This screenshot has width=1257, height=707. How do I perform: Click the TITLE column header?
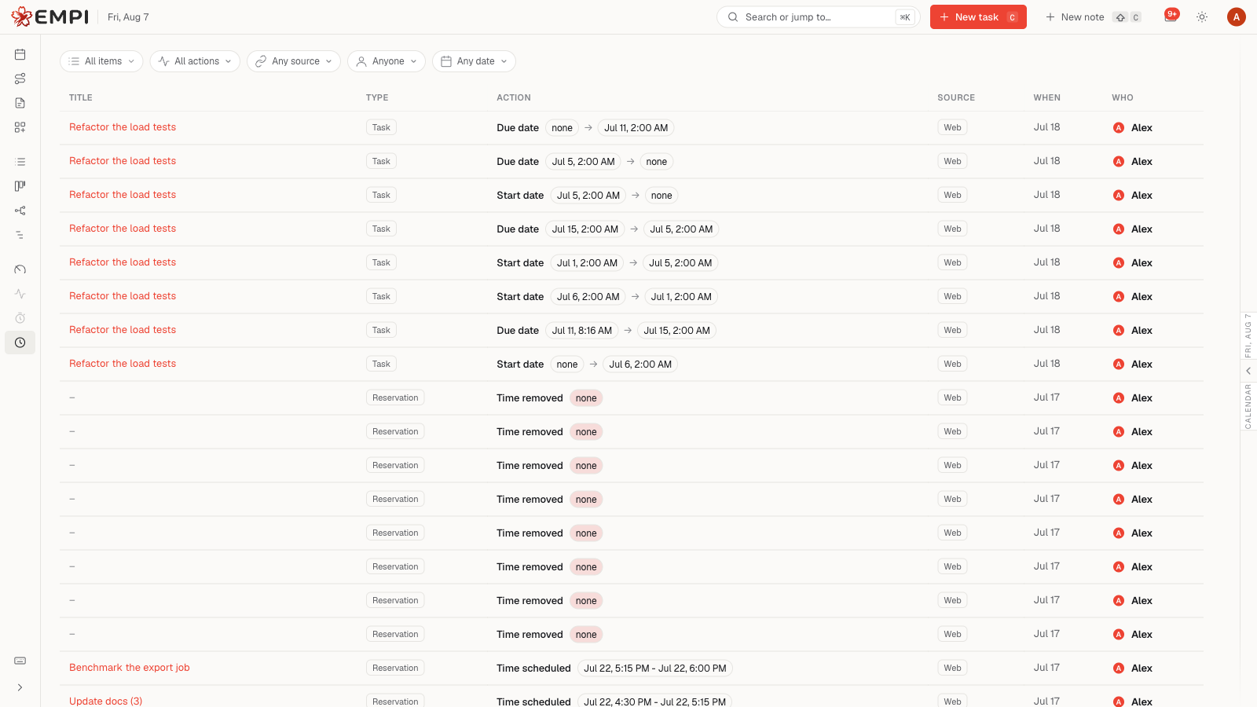tap(81, 97)
